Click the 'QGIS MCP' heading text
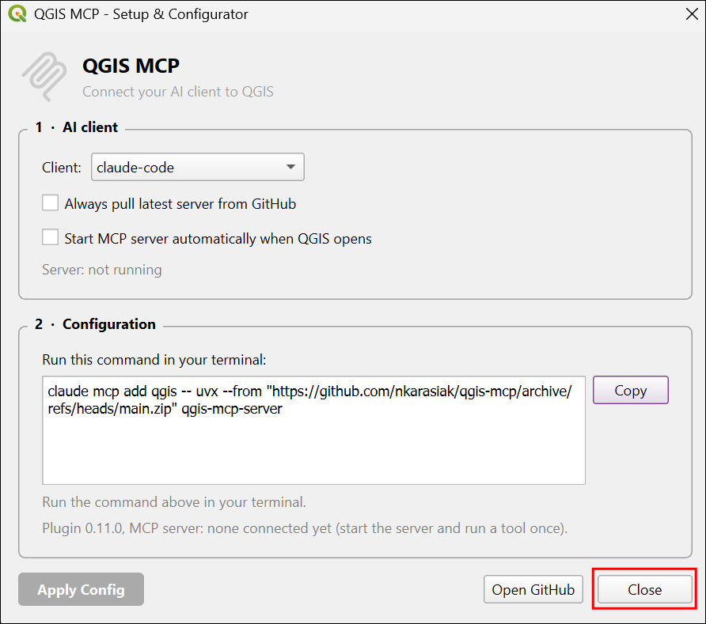This screenshot has height=624, width=706. (x=131, y=66)
